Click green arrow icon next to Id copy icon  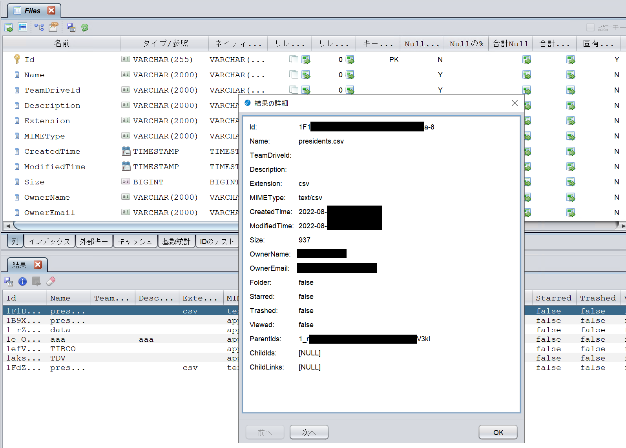tap(306, 59)
